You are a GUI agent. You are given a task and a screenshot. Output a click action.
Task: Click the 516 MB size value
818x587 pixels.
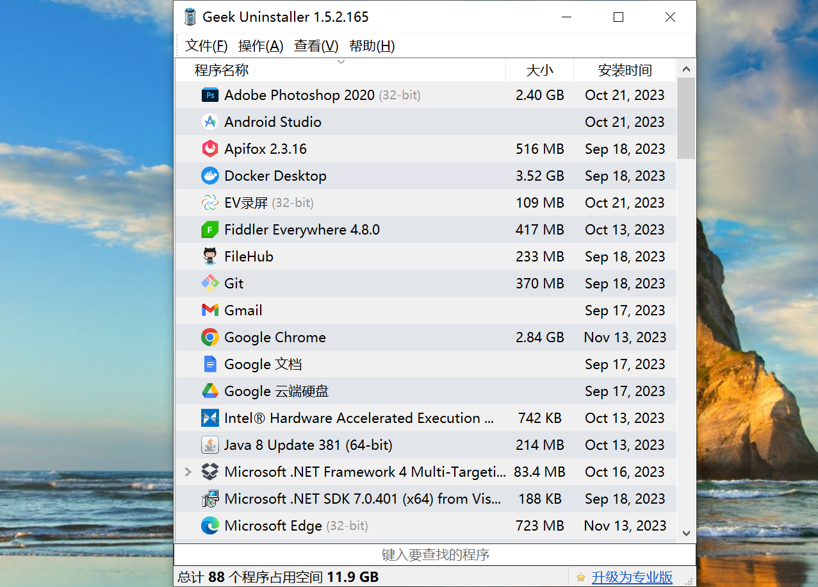click(x=540, y=149)
